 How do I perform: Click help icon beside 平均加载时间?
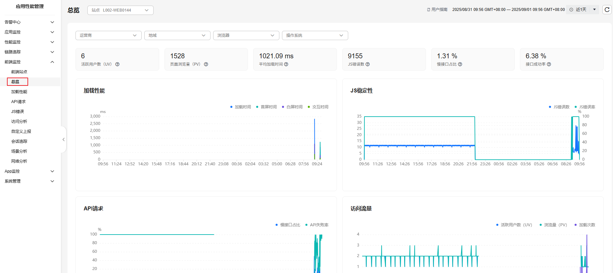[x=286, y=64]
